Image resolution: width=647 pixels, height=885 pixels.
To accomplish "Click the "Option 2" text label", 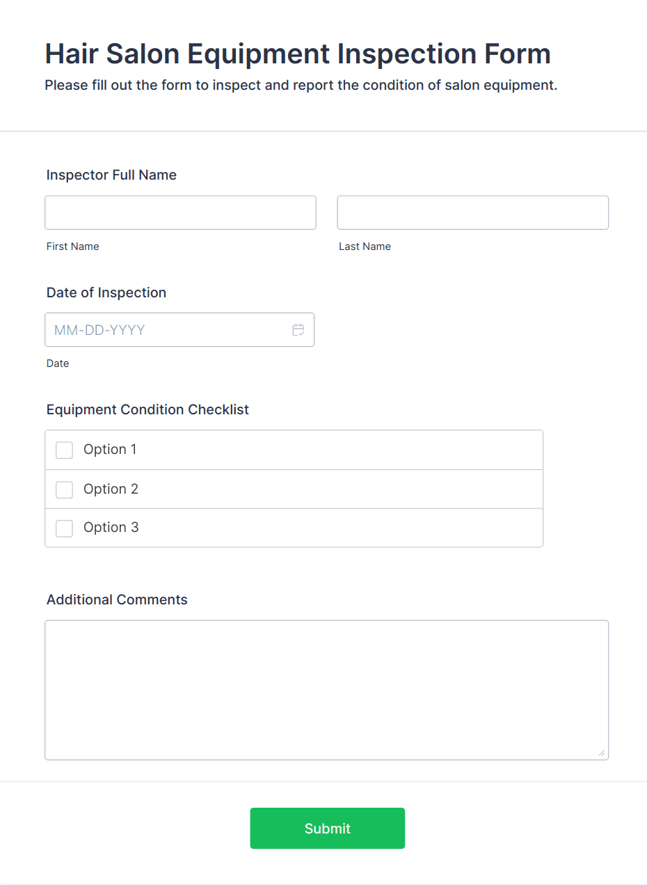I will coord(111,489).
